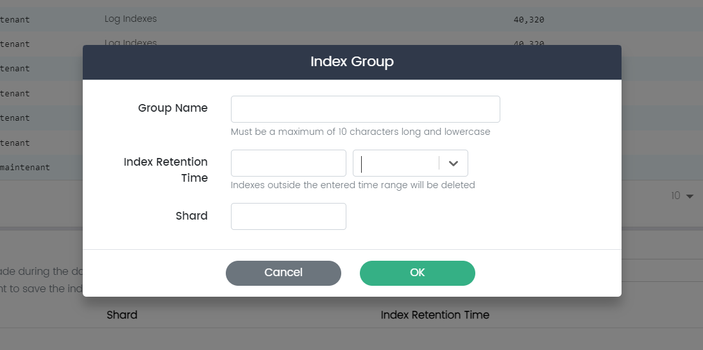Viewport: 703px width, 350px height.
Task: Click the 10 characters lowercase hint text
Action: click(x=360, y=132)
